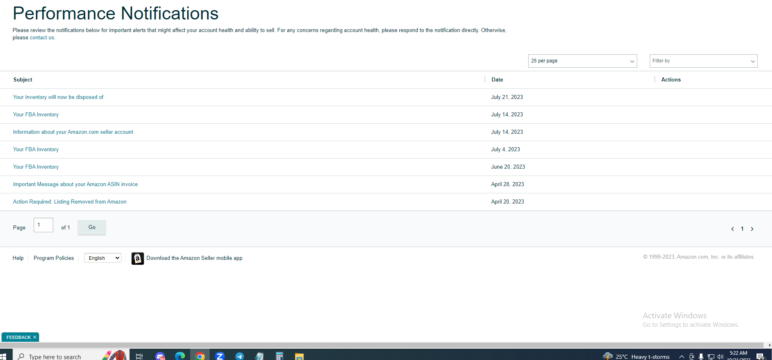Click the 'June 20, 2023' date cell

pyautogui.click(x=508, y=167)
